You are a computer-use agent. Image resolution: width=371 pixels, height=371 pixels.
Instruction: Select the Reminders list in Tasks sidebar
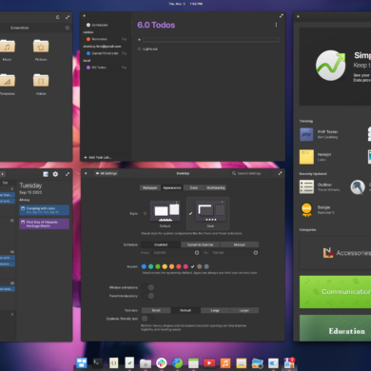(106, 39)
